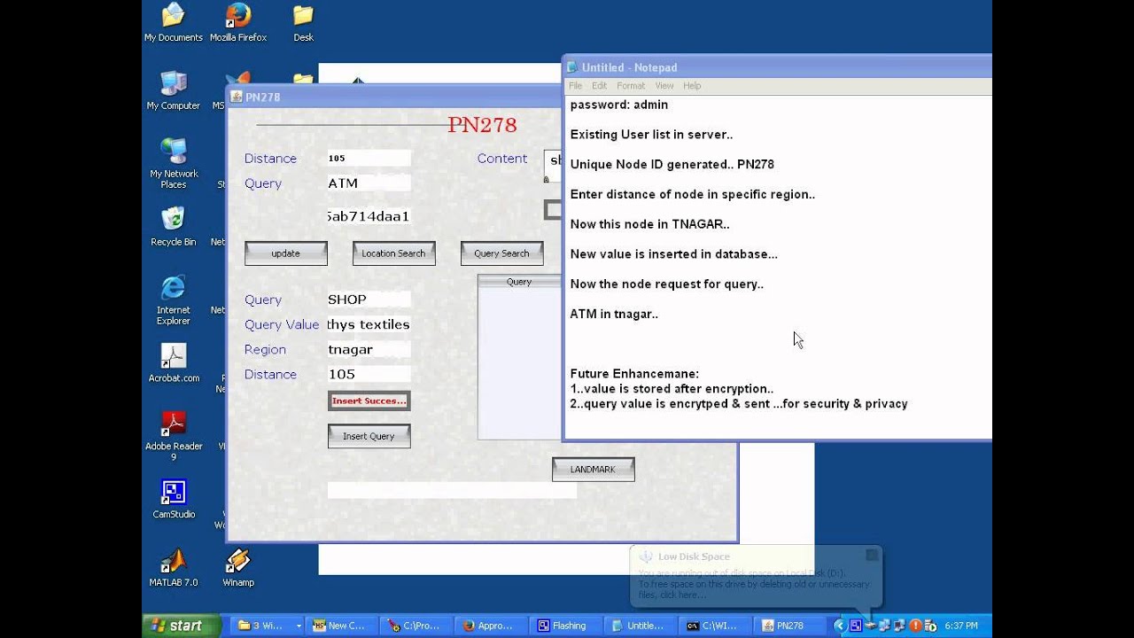Viewport: 1134px width, 638px height.
Task: Launch Winamp desktop shortcut
Action: pyautogui.click(x=237, y=568)
